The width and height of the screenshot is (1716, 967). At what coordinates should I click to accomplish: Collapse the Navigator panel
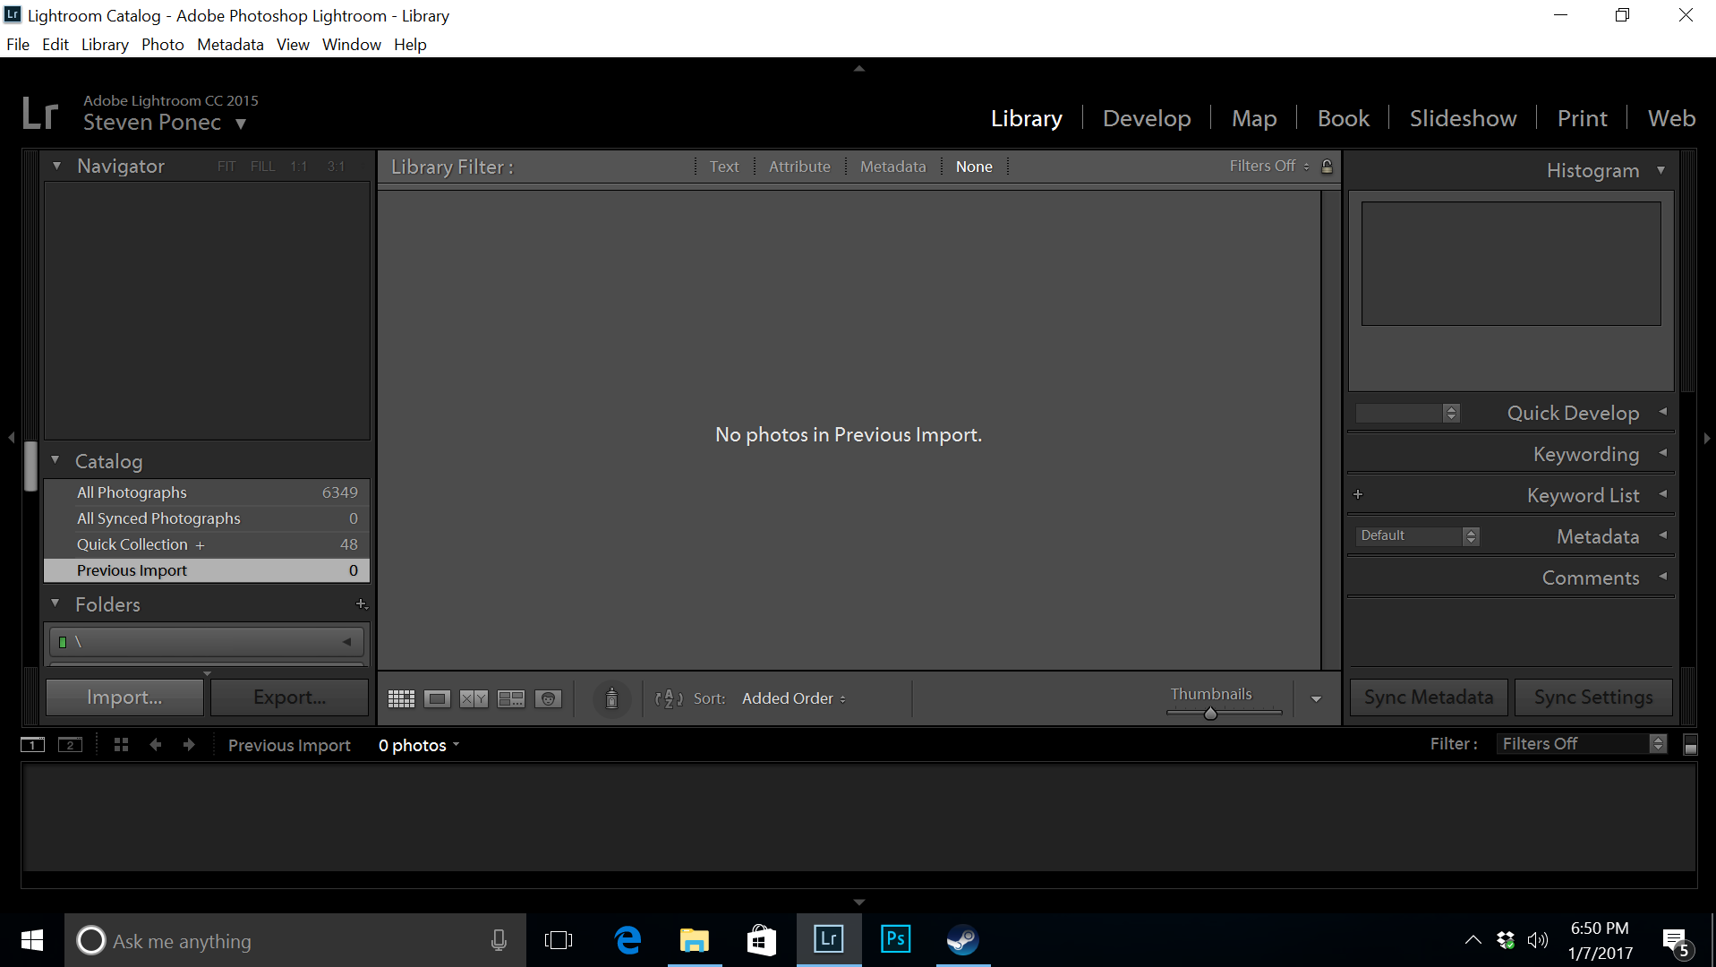click(x=56, y=166)
